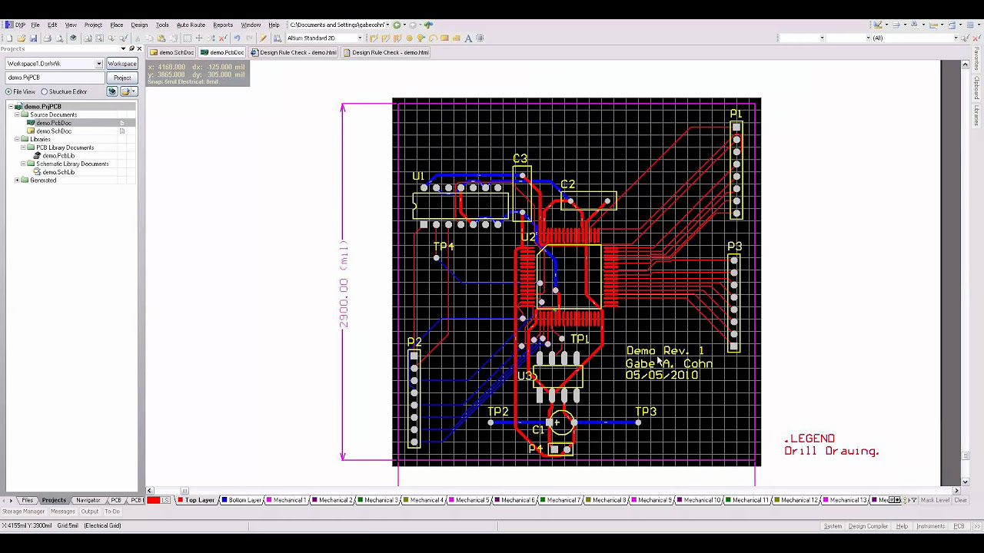Collapse Schematic Library Documents folder

pos(24,164)
